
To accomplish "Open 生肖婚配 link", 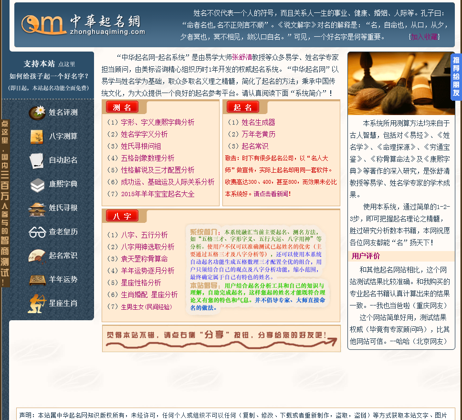I will pyautogui.click(x=134, y=295).
